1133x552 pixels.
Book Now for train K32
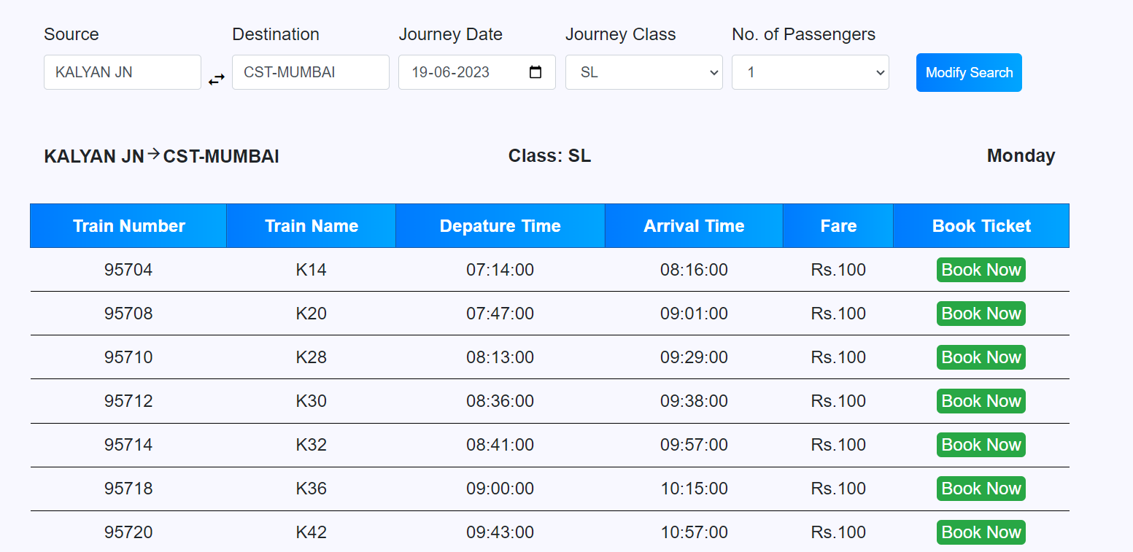pos(981,444)
